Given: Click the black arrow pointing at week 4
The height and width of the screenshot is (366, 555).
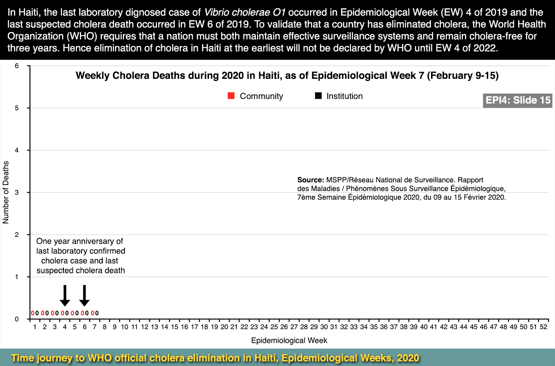Looking at the screenshot, I should (65, 295).
